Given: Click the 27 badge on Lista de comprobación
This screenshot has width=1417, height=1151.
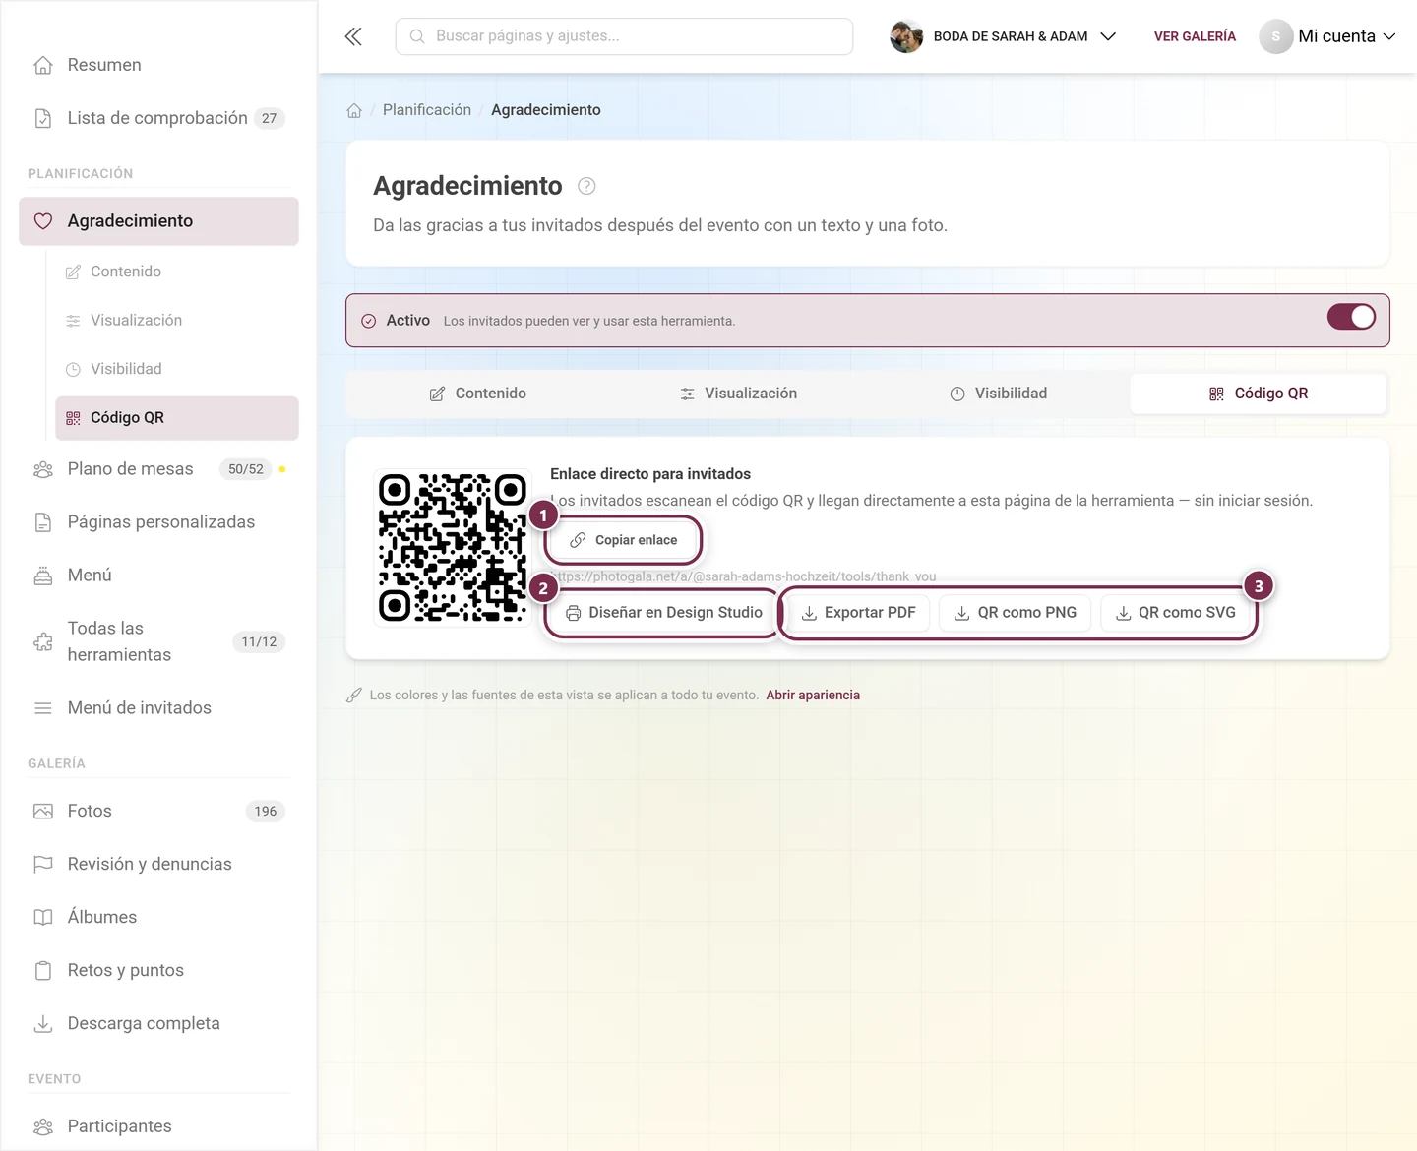Looking at the screenshot, I should [x=270, y=118].
